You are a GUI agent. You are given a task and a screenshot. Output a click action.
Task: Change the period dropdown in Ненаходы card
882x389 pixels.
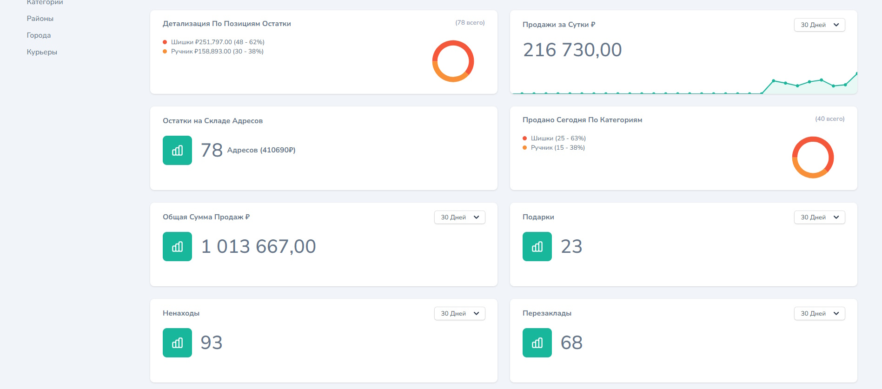pyautogui.click(x=459, y=314)
